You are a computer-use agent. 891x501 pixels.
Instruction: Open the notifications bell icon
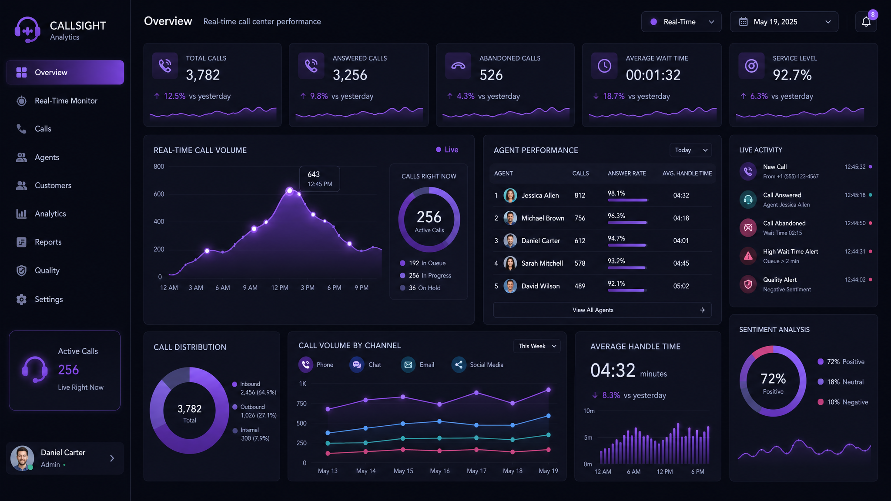pyautogui.click(x=866, y=22)
